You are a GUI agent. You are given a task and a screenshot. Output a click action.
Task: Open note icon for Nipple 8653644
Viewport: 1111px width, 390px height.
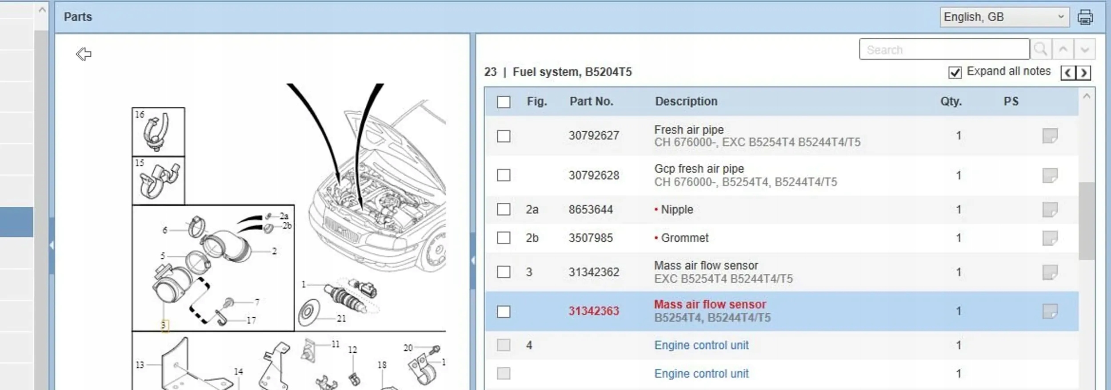pyautogui.click(x=1050, y=209)
